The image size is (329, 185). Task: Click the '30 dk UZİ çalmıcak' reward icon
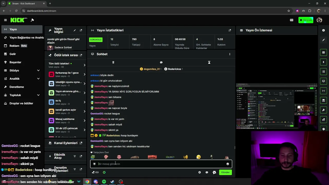(51, 130)
